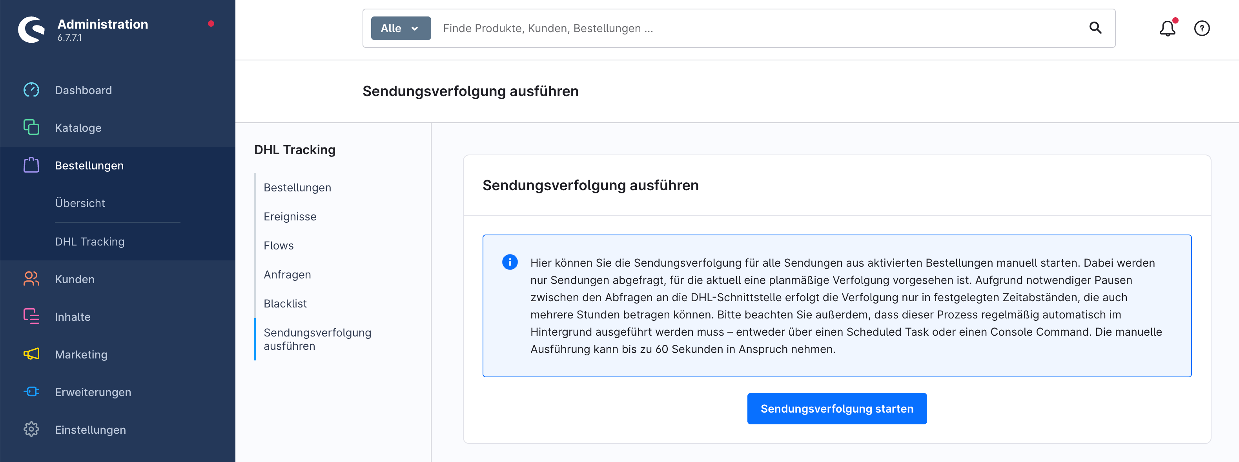Click the Kunden people icon
The height and width of the screenshot is (462, 1239).
coord(31,279)
